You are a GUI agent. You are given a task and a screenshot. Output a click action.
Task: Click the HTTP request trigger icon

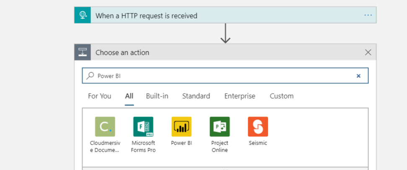click(83, 15)
